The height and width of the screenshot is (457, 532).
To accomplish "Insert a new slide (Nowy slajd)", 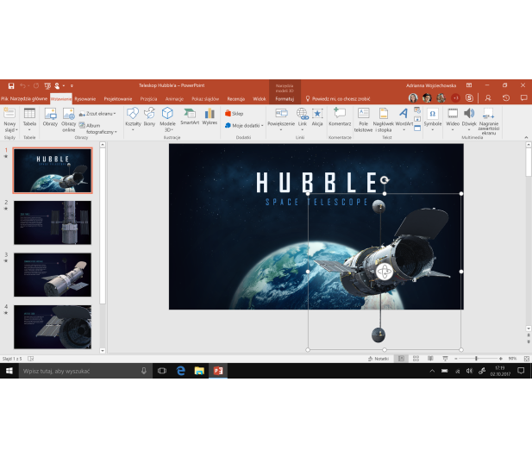I will point(9,120).
